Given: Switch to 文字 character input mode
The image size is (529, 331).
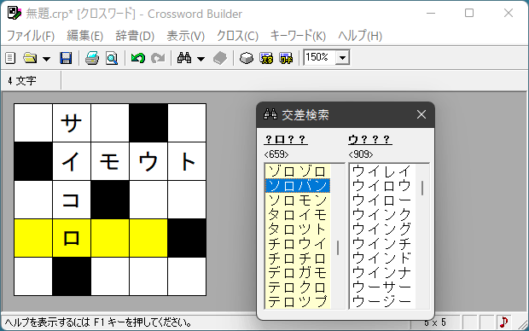Looking at the screenshot, I should 266,58.
